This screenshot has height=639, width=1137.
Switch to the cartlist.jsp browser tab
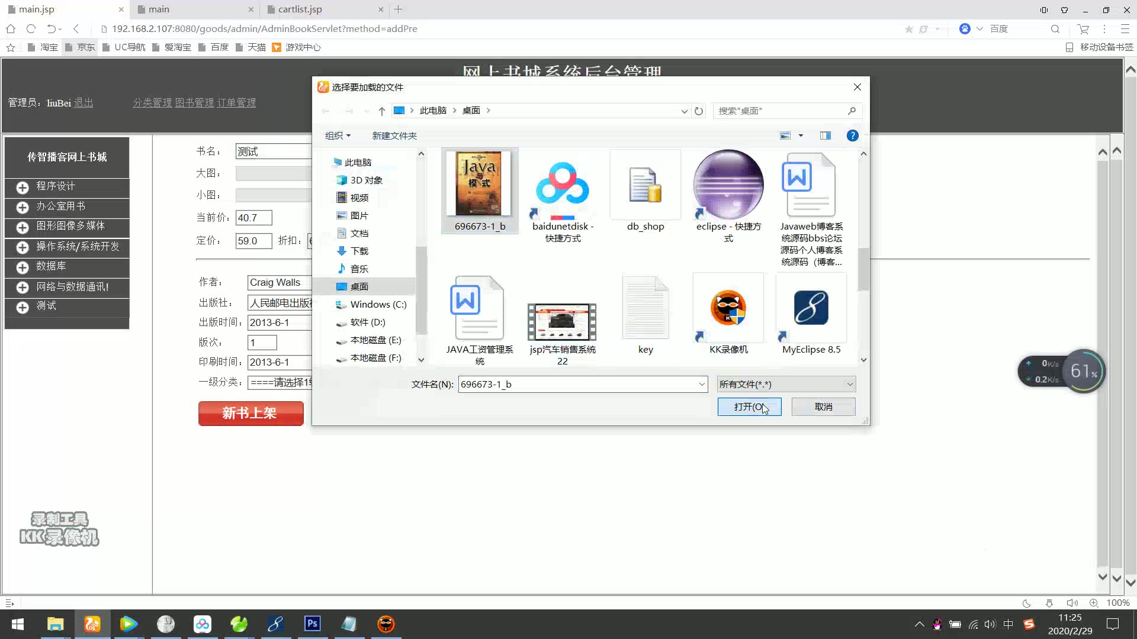(325, 9)
